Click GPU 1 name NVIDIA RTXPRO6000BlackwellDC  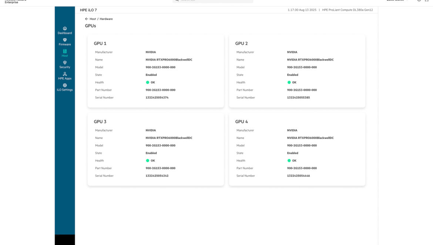tap(169, 60)
